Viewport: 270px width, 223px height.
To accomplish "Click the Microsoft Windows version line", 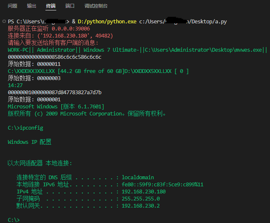I will click(56, 106).
